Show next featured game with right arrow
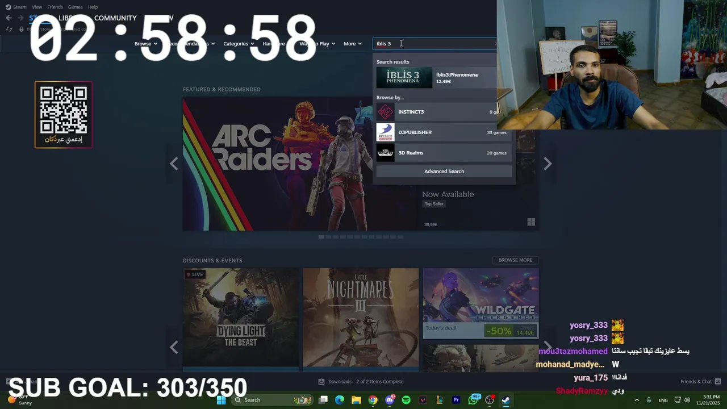The width and height of the screenshot is (727, 409). click(x=547, y=164)
